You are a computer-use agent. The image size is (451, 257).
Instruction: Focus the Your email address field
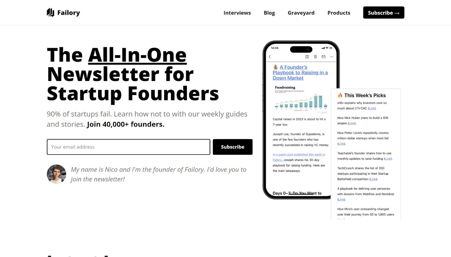point(129,147)
